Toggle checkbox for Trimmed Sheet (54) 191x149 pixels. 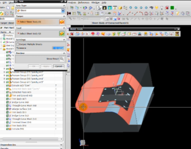[x=7, y=122]
